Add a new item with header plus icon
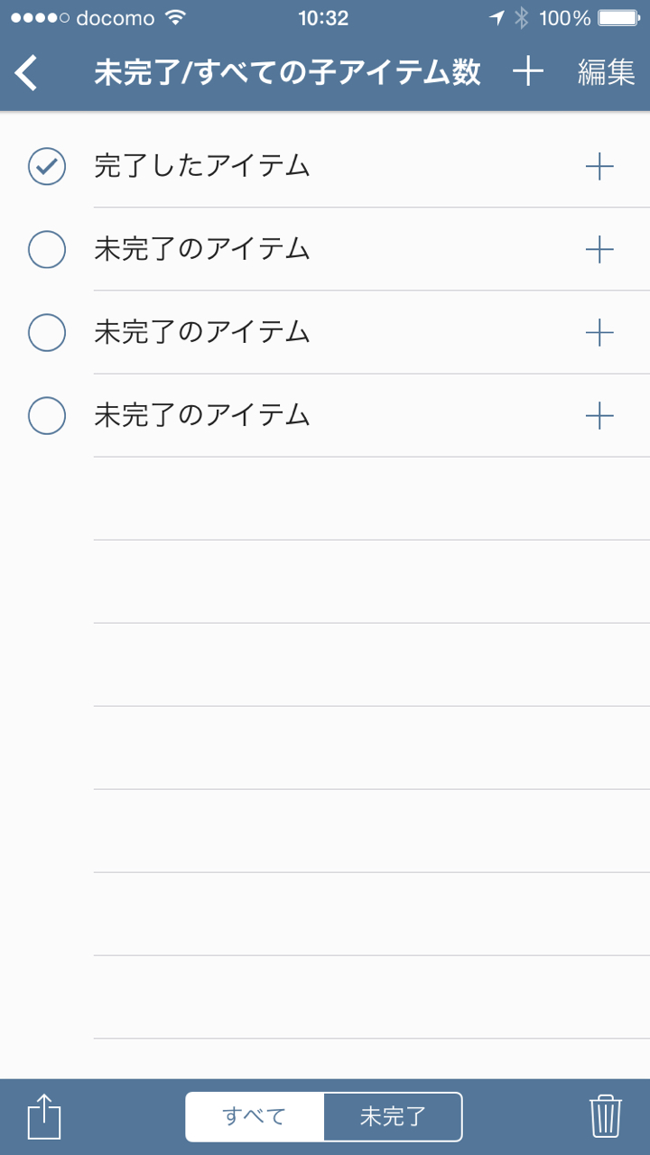650x1155 pixels. click(528, 72)
